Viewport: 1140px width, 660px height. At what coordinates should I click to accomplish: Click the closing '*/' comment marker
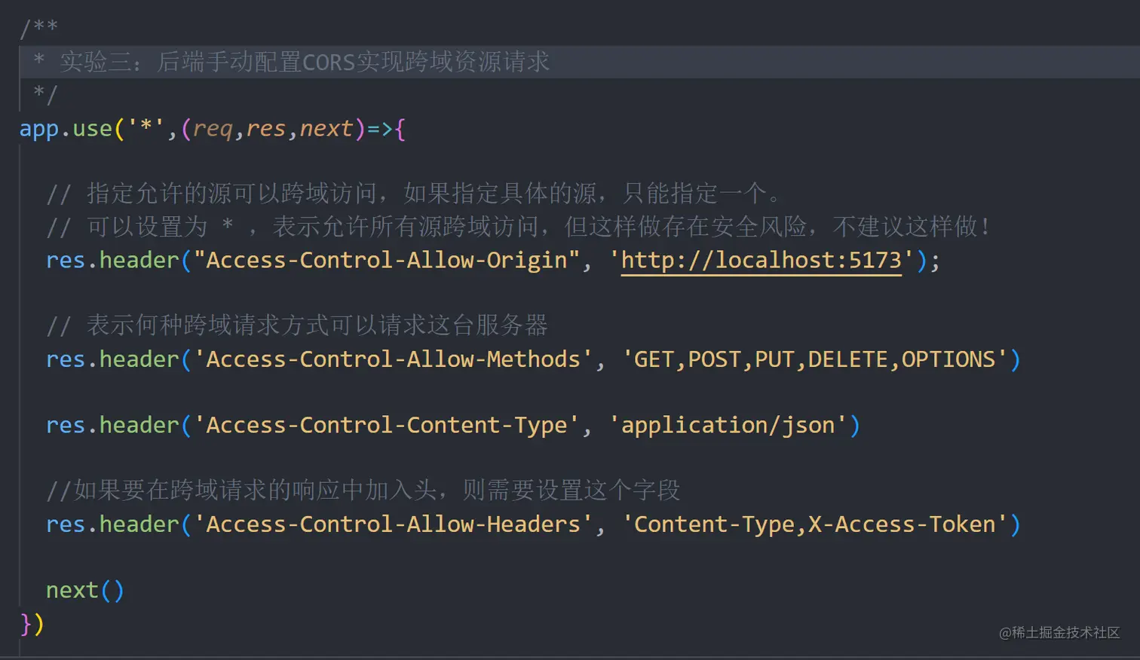(x=45, y=95)
